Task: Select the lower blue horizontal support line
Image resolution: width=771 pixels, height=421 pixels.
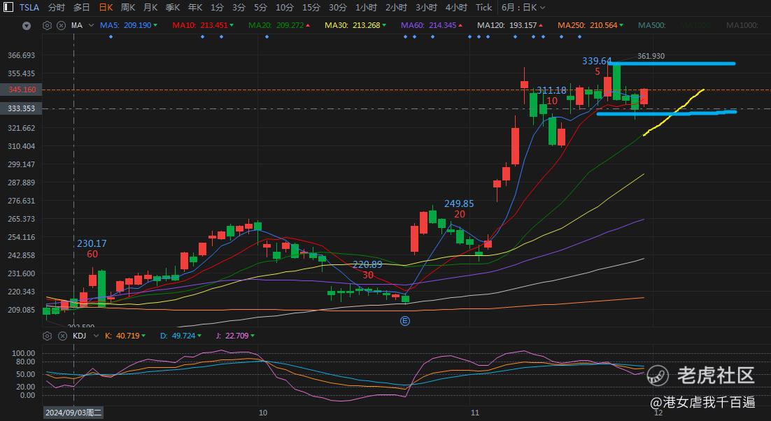Action: [x=667, y=113]
